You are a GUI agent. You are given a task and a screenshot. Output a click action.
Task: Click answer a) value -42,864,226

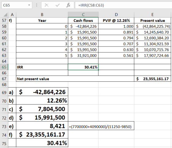pyautogui.click(x=42, y=92)
